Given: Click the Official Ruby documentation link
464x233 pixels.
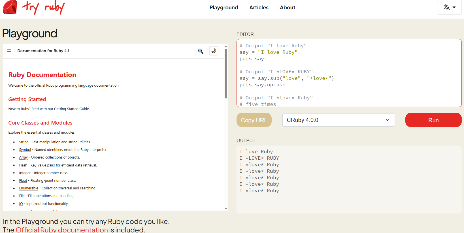Looking at the screenshot, I should pos(62,230).
